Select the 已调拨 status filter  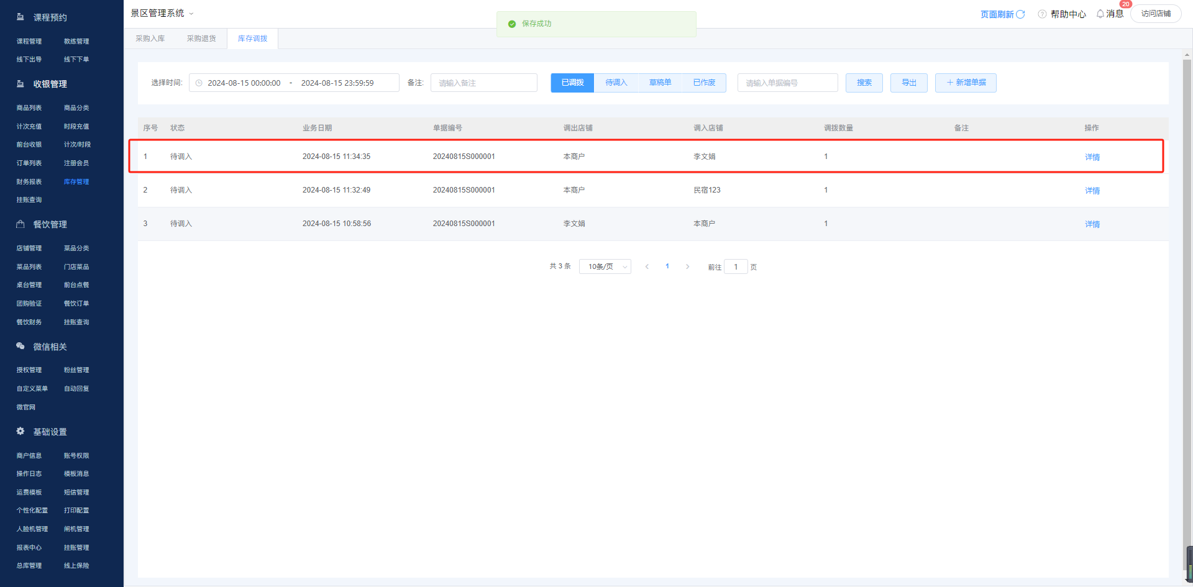[x=572, y=83]
